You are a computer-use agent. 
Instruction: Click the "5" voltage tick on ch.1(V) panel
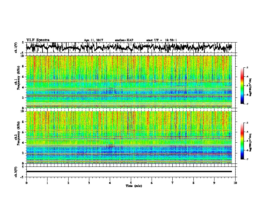(23, 43)
